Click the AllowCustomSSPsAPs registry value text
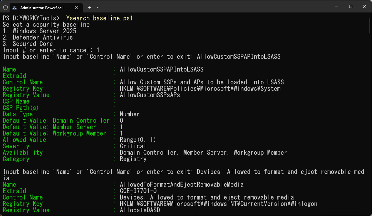 [150, 95]
